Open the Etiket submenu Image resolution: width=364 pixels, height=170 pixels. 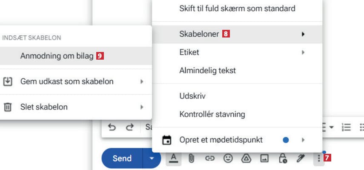[x=237, y=52]
